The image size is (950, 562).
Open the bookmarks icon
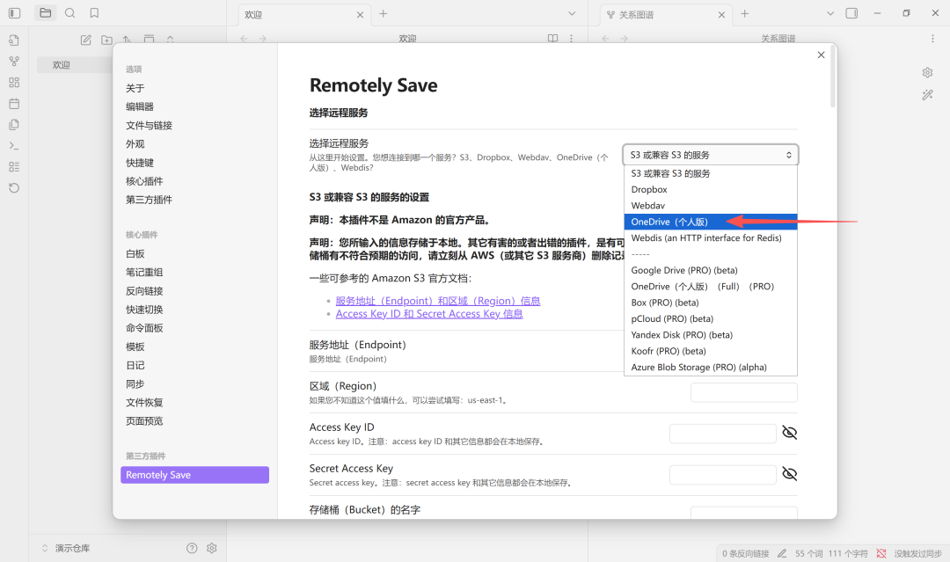(94, 12)
